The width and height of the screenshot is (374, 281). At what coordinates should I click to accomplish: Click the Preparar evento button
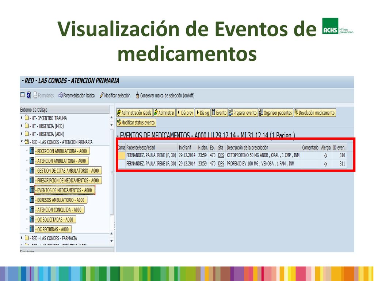click(243, 113)
